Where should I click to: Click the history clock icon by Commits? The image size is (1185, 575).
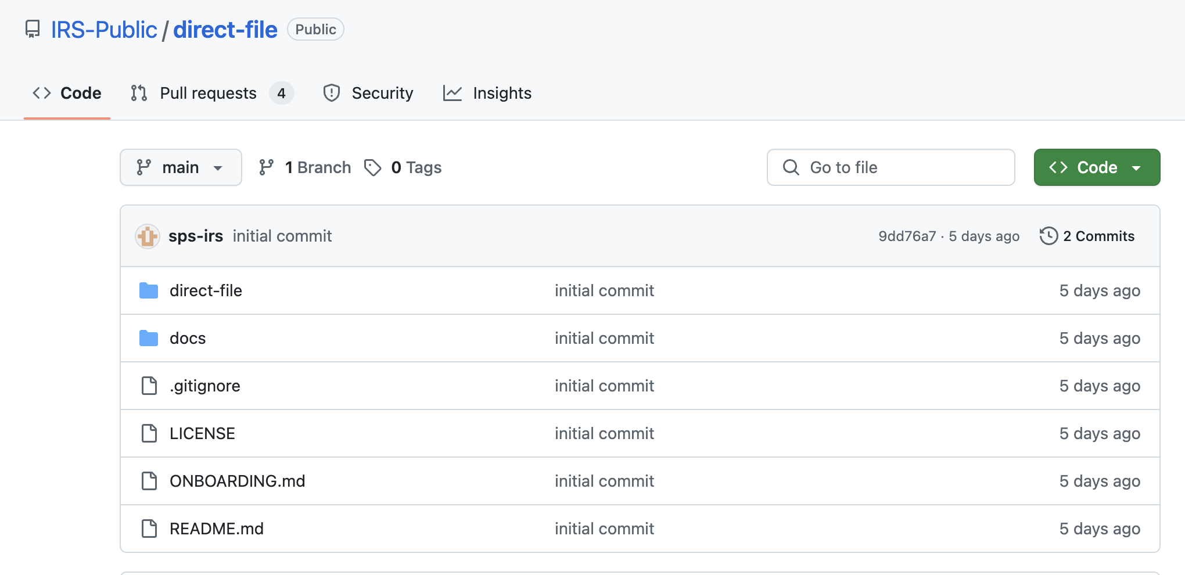[1048, 236]
